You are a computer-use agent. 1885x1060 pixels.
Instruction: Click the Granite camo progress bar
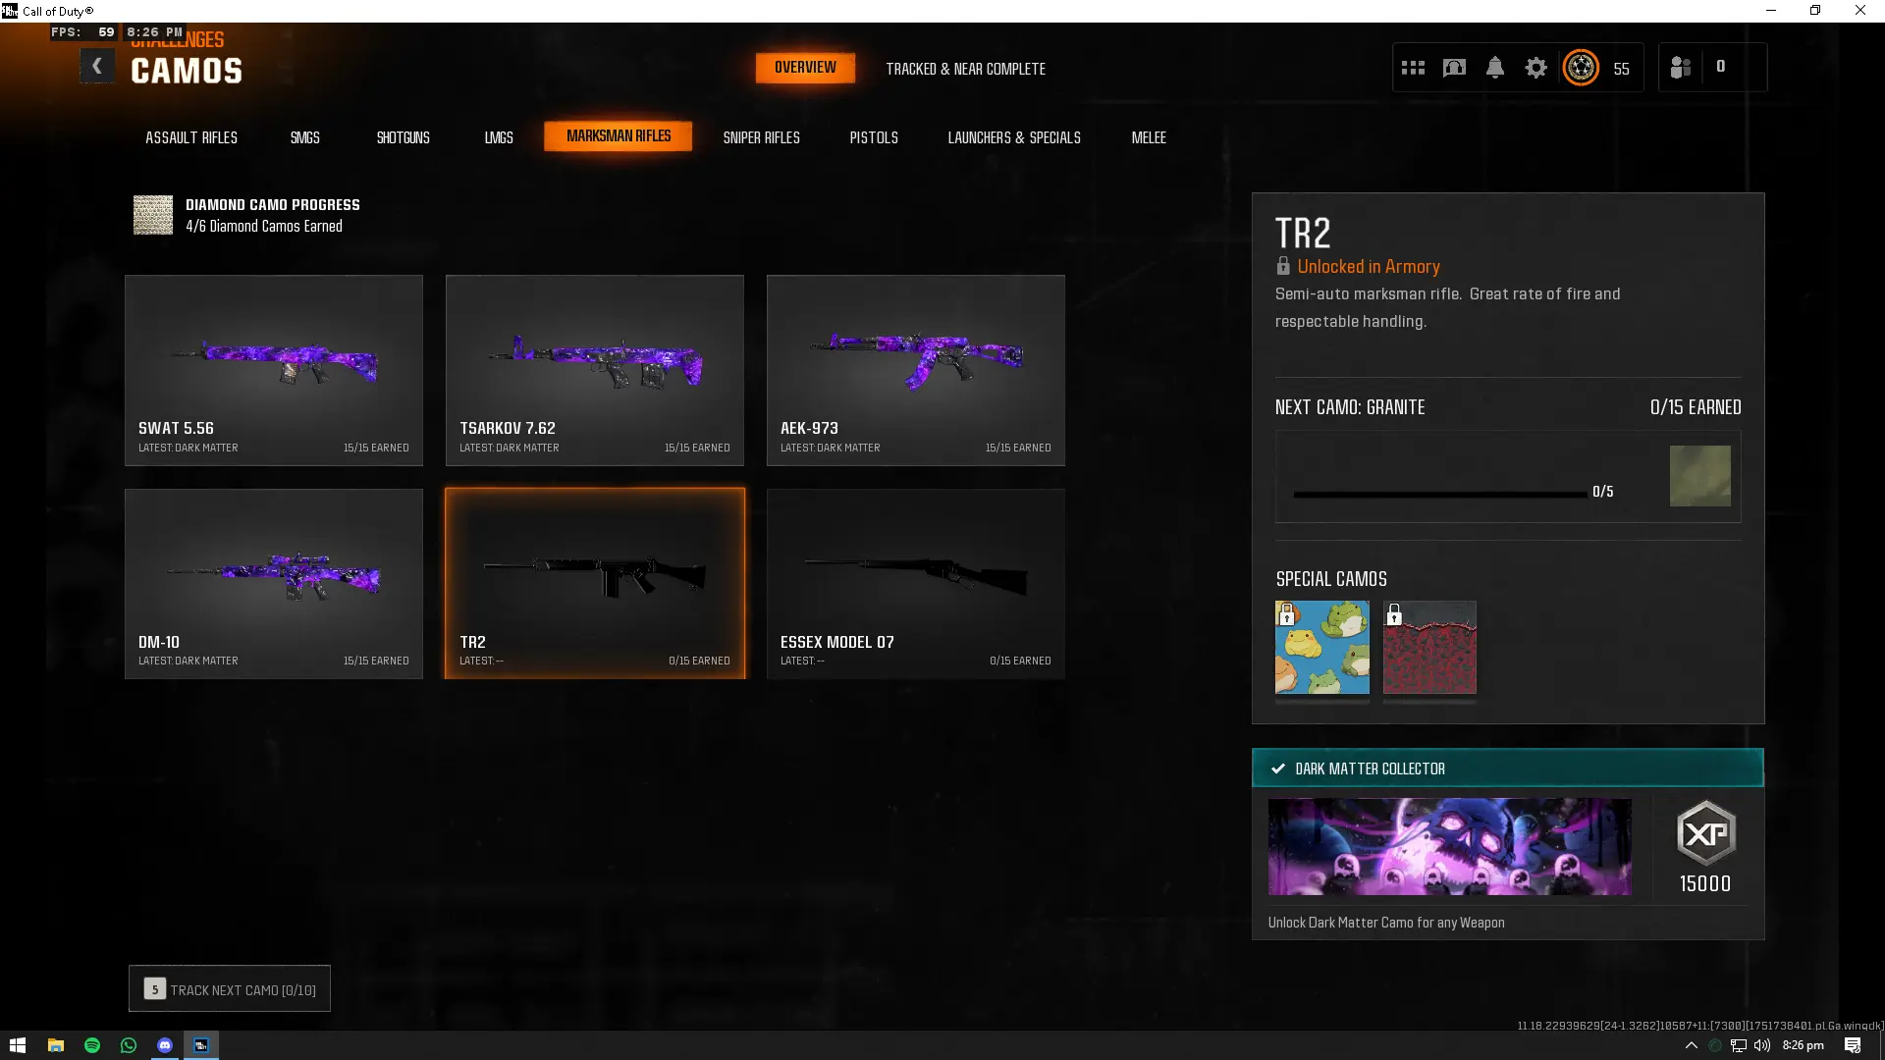[1439, 494]
